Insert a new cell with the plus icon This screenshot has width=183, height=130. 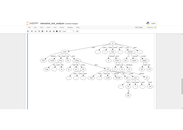[32, 31]
